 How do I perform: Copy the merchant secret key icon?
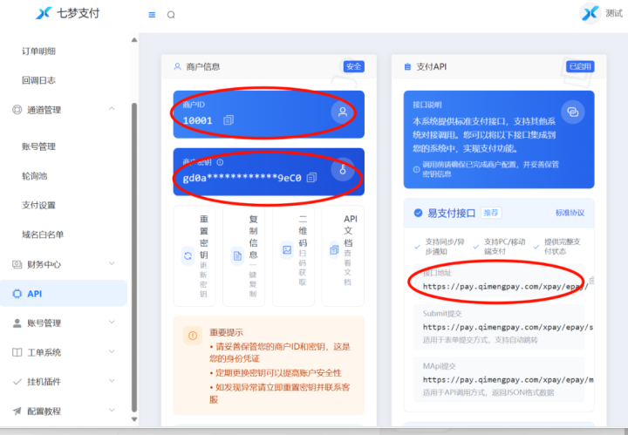point(311,177)
